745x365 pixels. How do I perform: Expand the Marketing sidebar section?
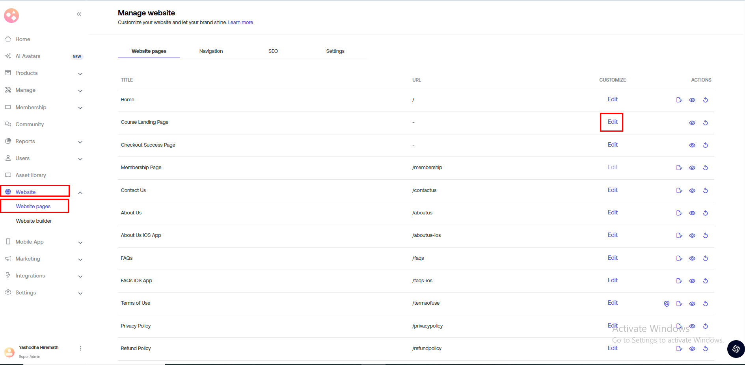80,259
